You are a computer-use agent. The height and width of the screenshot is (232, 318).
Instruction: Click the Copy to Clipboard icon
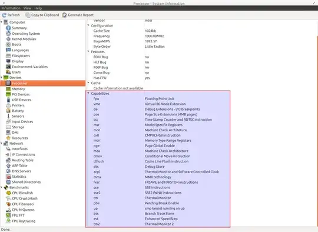coord(28,15)
